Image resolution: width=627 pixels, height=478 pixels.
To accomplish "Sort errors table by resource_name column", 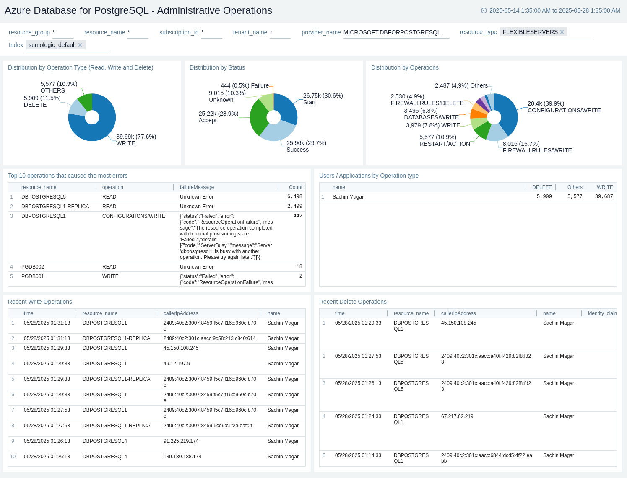I will point(39,187).
